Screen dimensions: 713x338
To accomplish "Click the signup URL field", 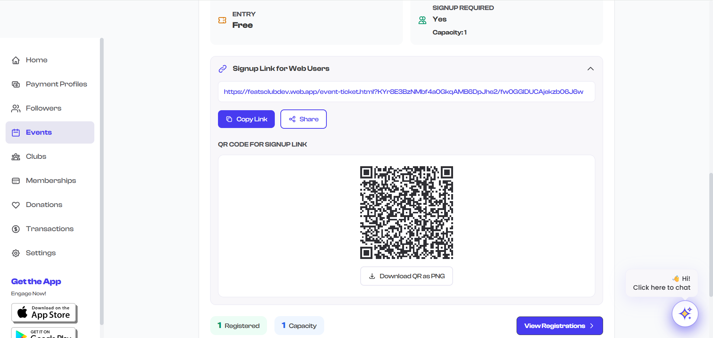I will (407, 92).
